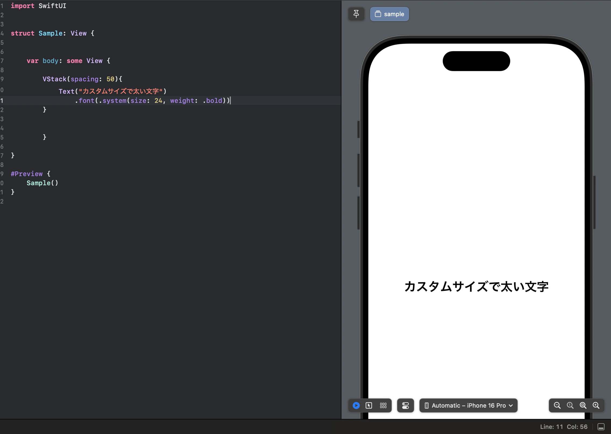Zoom the preview to fit

coord(583,405)
